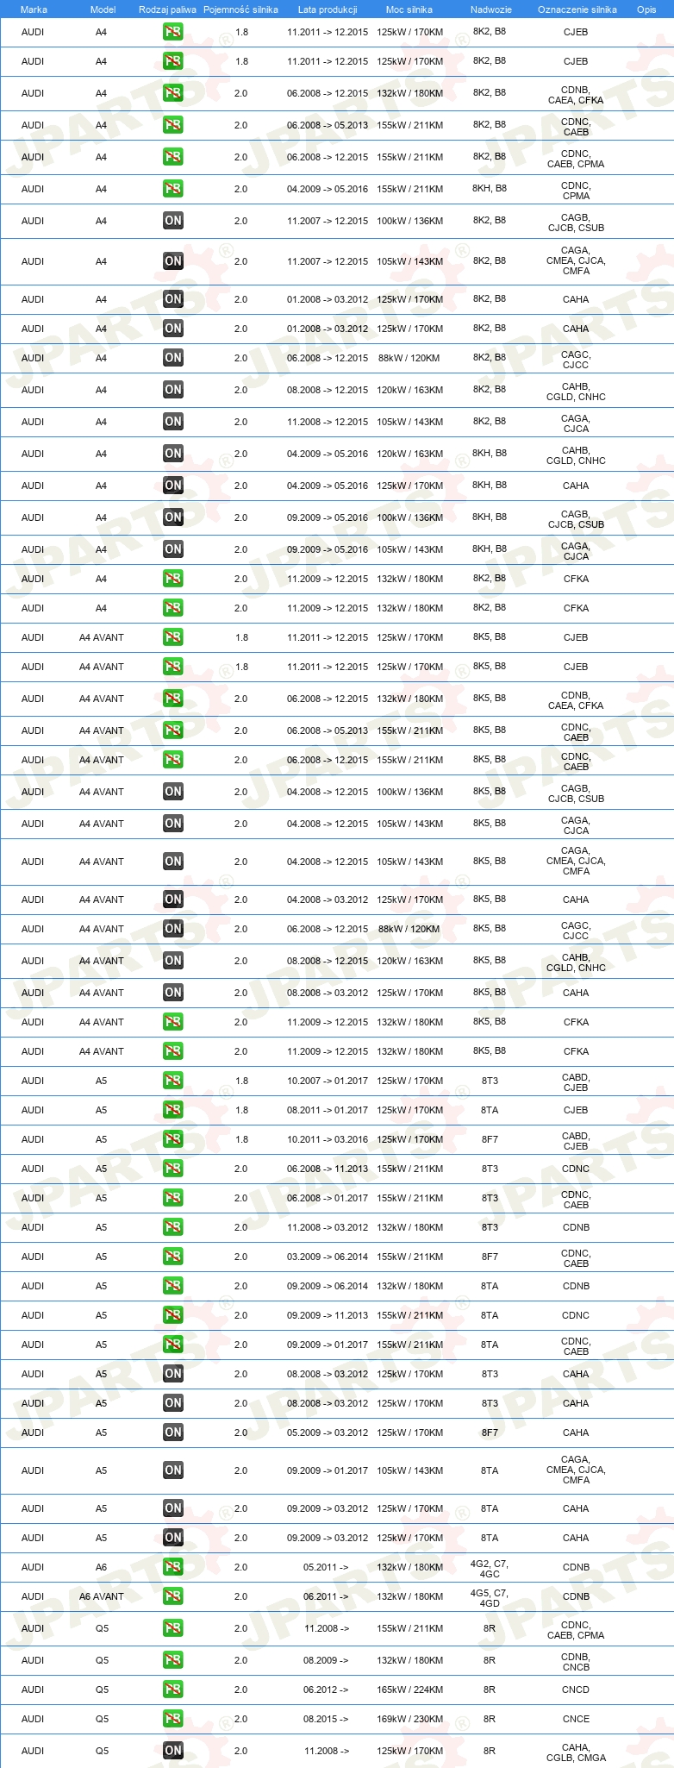Image resolution: width=674 pixels, height=1768 pixels.
Task: Click PB fuel icon in A6 AVANT row
Action: click(173, 1596)
